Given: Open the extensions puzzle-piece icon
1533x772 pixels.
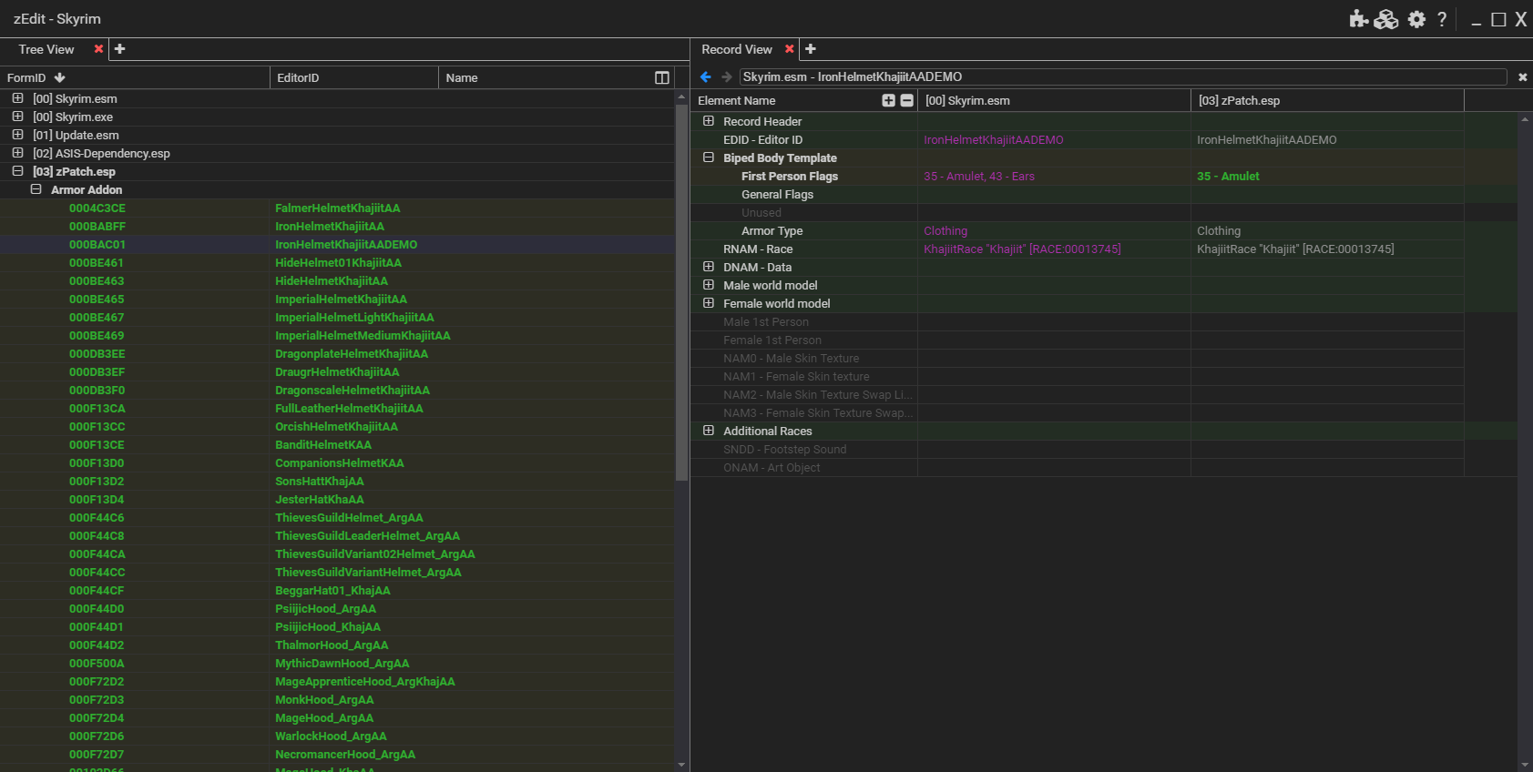Looking at the screenshot, I should click(1358, 19).
